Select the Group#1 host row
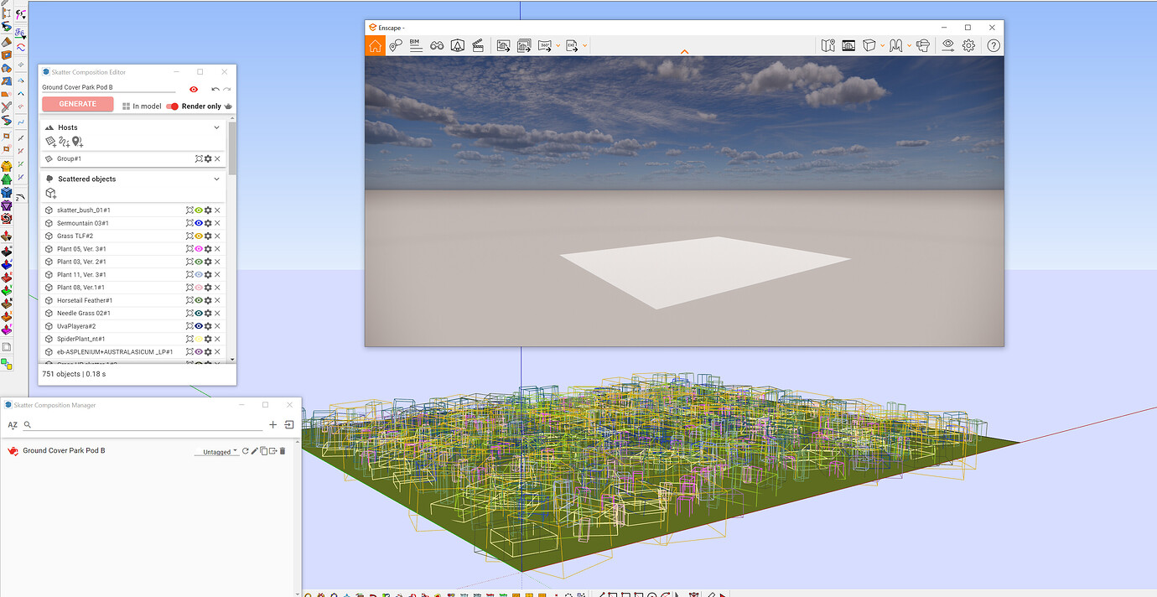This screenshot has height=597, width=1157. pos(133,158)
